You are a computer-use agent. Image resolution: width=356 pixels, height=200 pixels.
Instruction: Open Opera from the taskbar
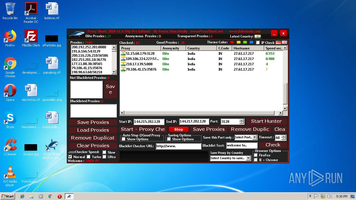tap(60, 196)
